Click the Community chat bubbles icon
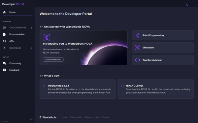 (x=4, y=63)
